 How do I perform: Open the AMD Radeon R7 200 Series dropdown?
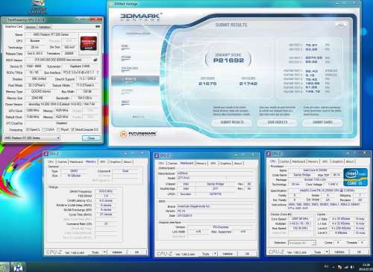32,137
